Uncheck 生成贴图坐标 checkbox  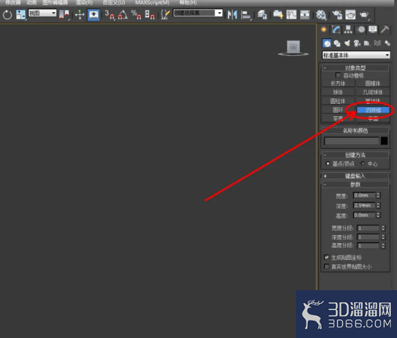[x=327, y=257]
